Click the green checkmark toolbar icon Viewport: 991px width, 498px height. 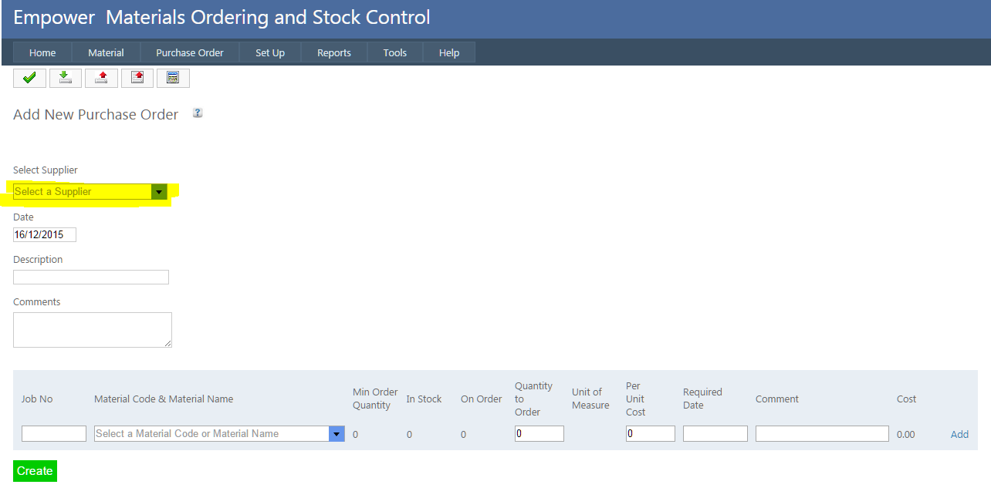(x=29, y=78)
